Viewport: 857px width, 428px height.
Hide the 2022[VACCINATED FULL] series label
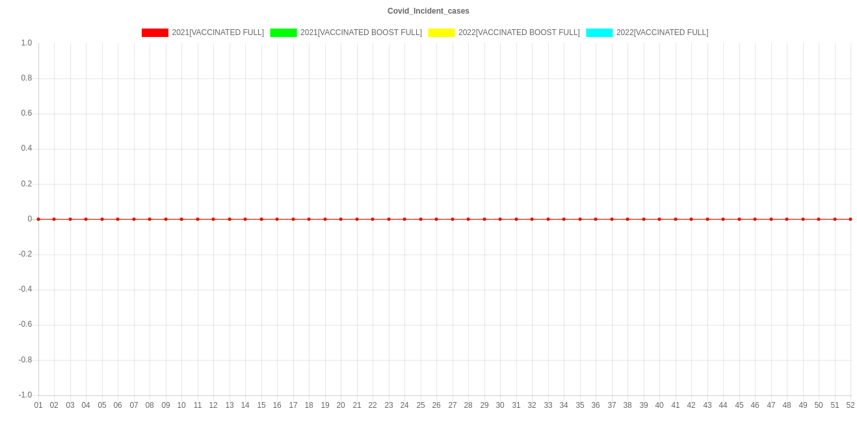662,32
